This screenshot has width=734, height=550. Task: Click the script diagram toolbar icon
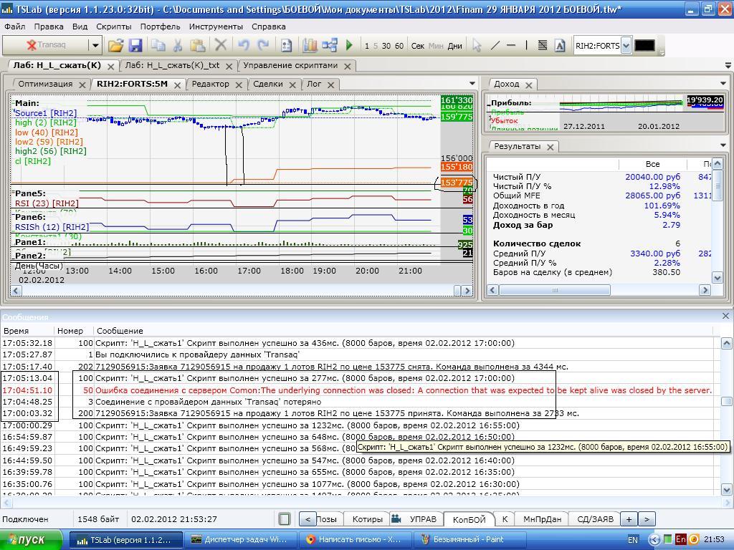(x=330, y=45)
